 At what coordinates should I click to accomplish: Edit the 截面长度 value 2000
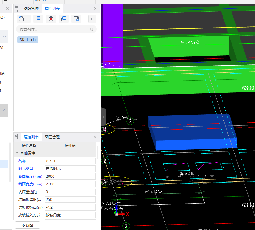point(70,176)
